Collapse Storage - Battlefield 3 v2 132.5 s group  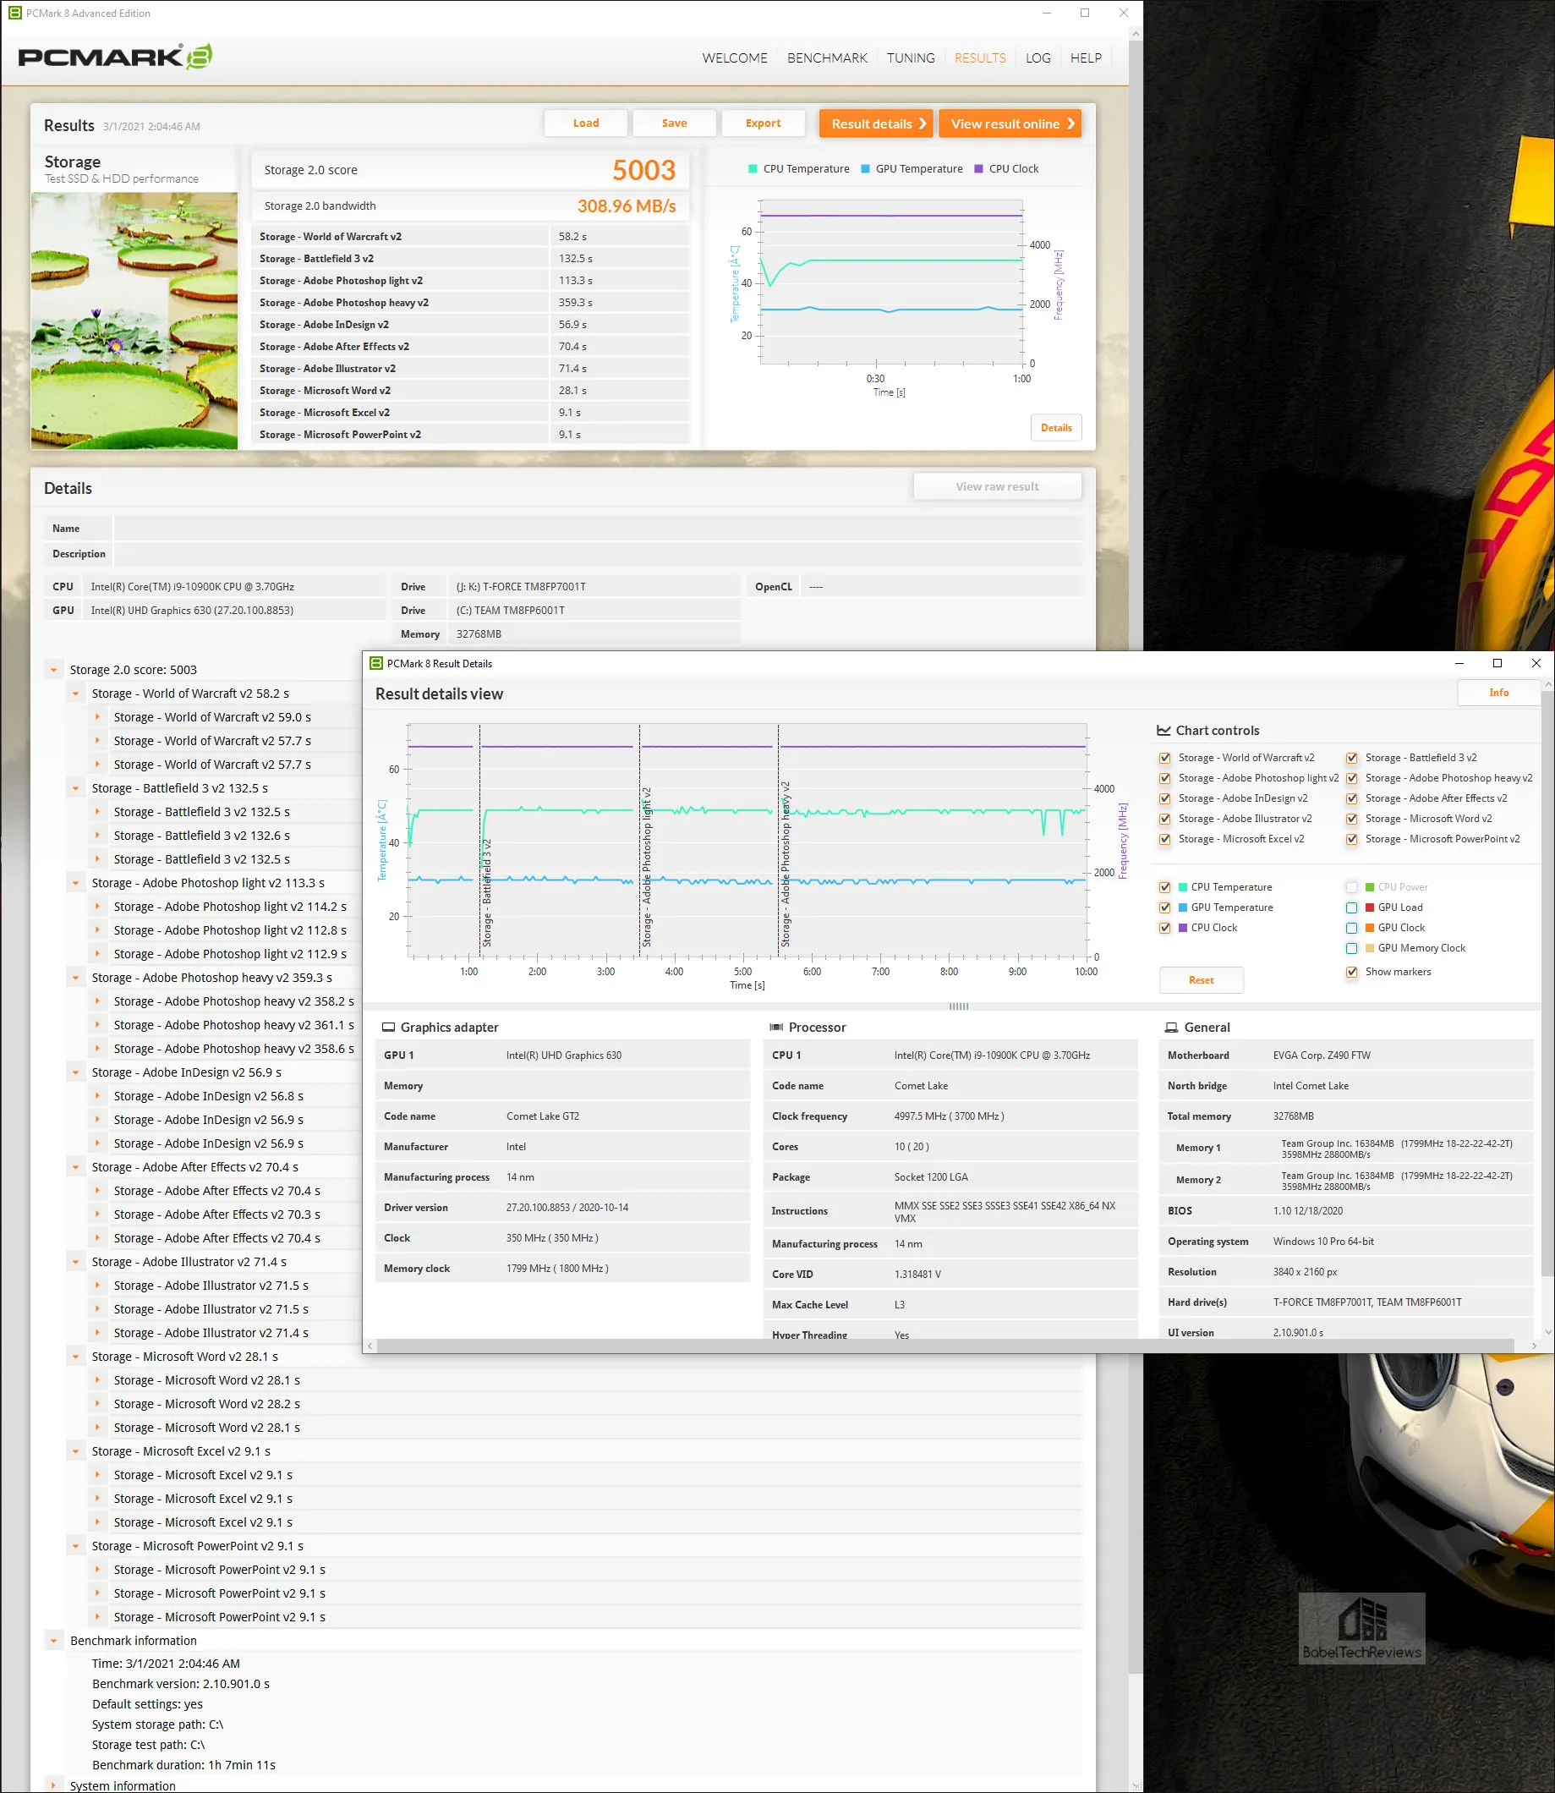click(x=76, y=789)
